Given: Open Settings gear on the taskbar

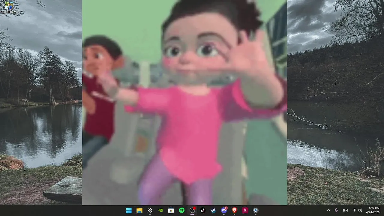Looking at the screenshot, I should point(256,210).
